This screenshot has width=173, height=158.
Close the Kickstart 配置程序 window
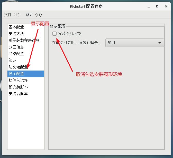(x=166, y=6)
